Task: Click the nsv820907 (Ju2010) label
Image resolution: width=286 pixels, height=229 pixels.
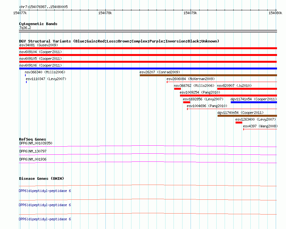Action: (234, 86)
